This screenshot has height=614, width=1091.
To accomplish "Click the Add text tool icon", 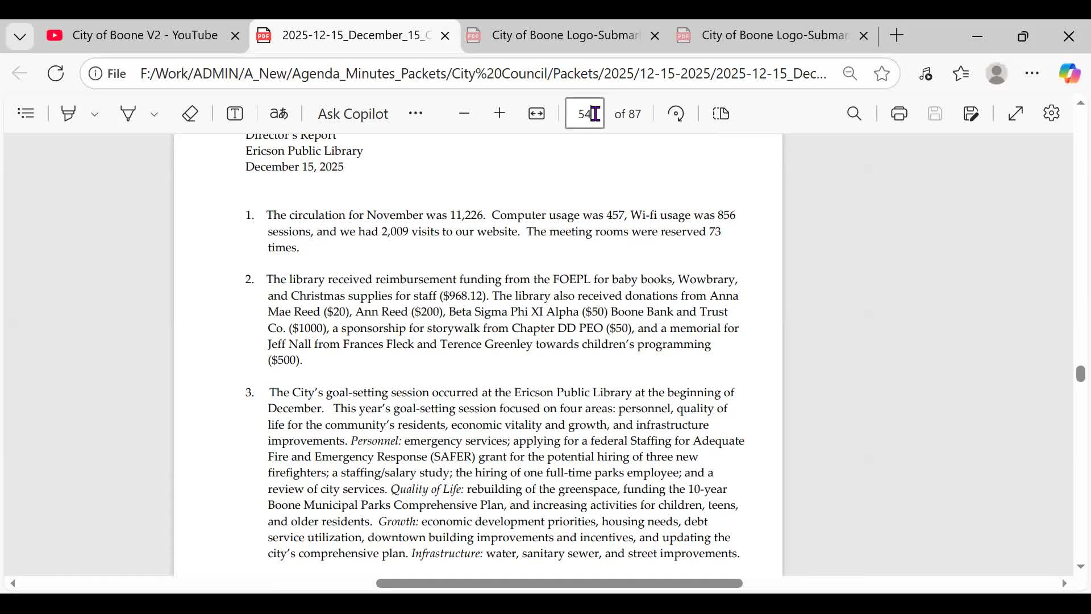I will click(235, 113).
